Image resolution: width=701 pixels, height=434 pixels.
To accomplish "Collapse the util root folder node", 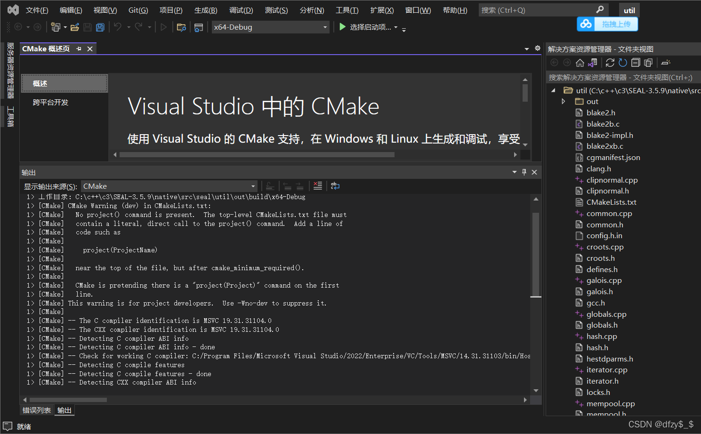I will (554, 90).
